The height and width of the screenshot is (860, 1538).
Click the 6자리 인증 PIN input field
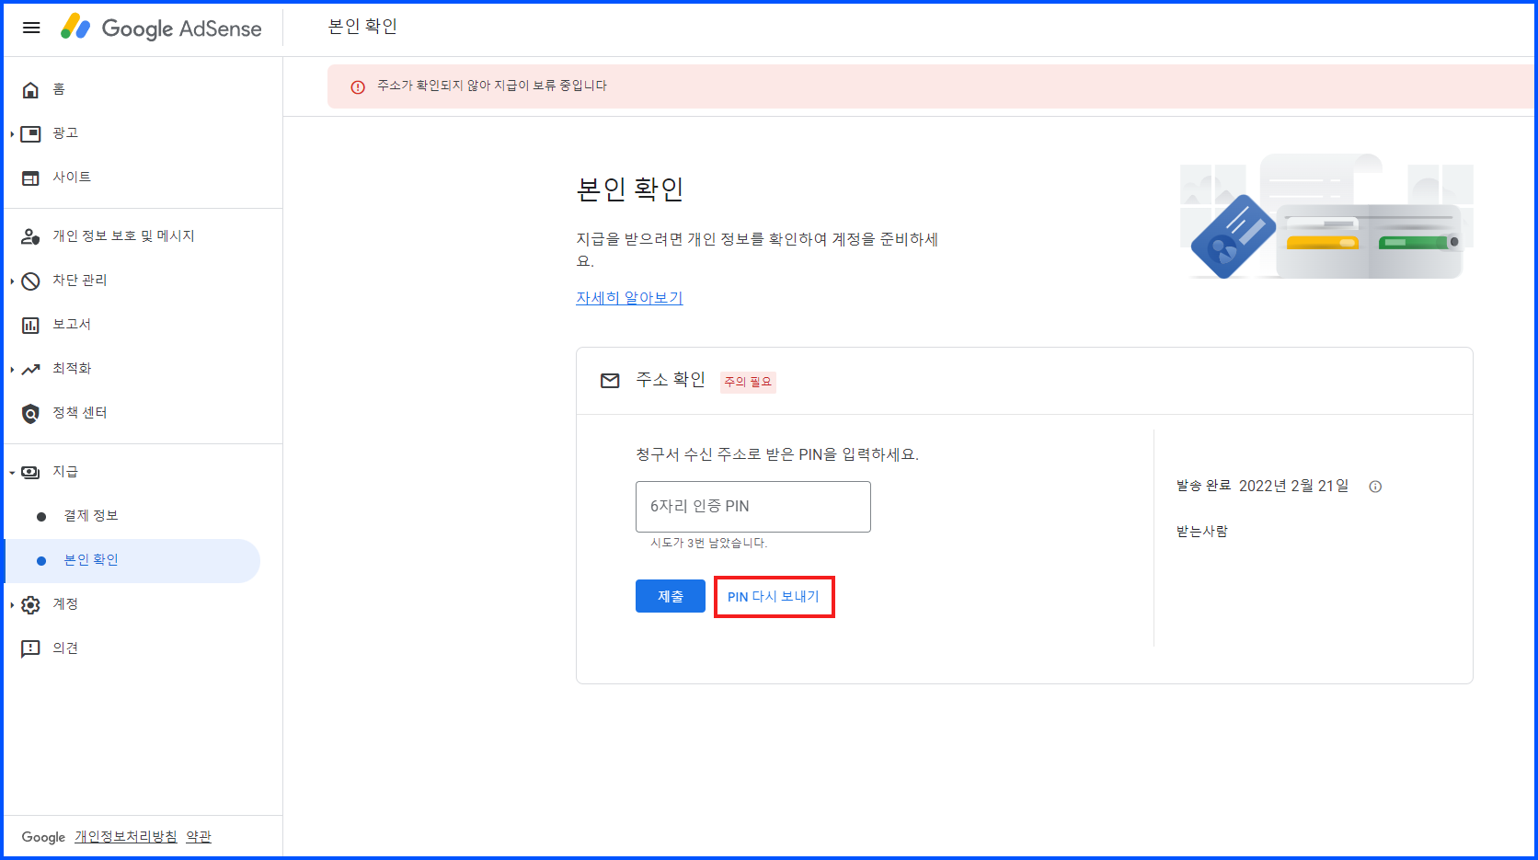tap(752, 507)
